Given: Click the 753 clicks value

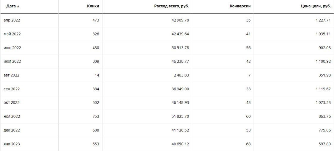Looking at the screenshot, I should pyautogui.click(x=95, y=117).
